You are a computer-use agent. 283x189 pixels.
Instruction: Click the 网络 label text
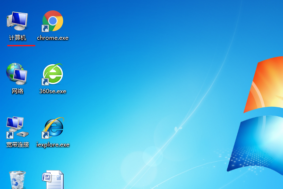pos(17,91)
